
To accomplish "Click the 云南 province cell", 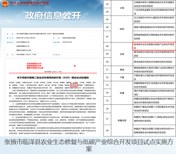I will point(122,8).
